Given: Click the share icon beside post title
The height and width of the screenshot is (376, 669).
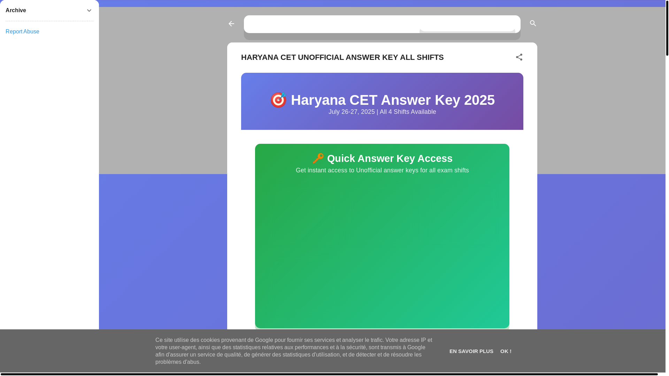Looking at the screenshot, I should tap(519, 57).
